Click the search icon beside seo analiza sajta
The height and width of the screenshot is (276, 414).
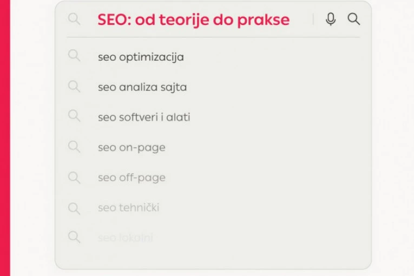74,86
